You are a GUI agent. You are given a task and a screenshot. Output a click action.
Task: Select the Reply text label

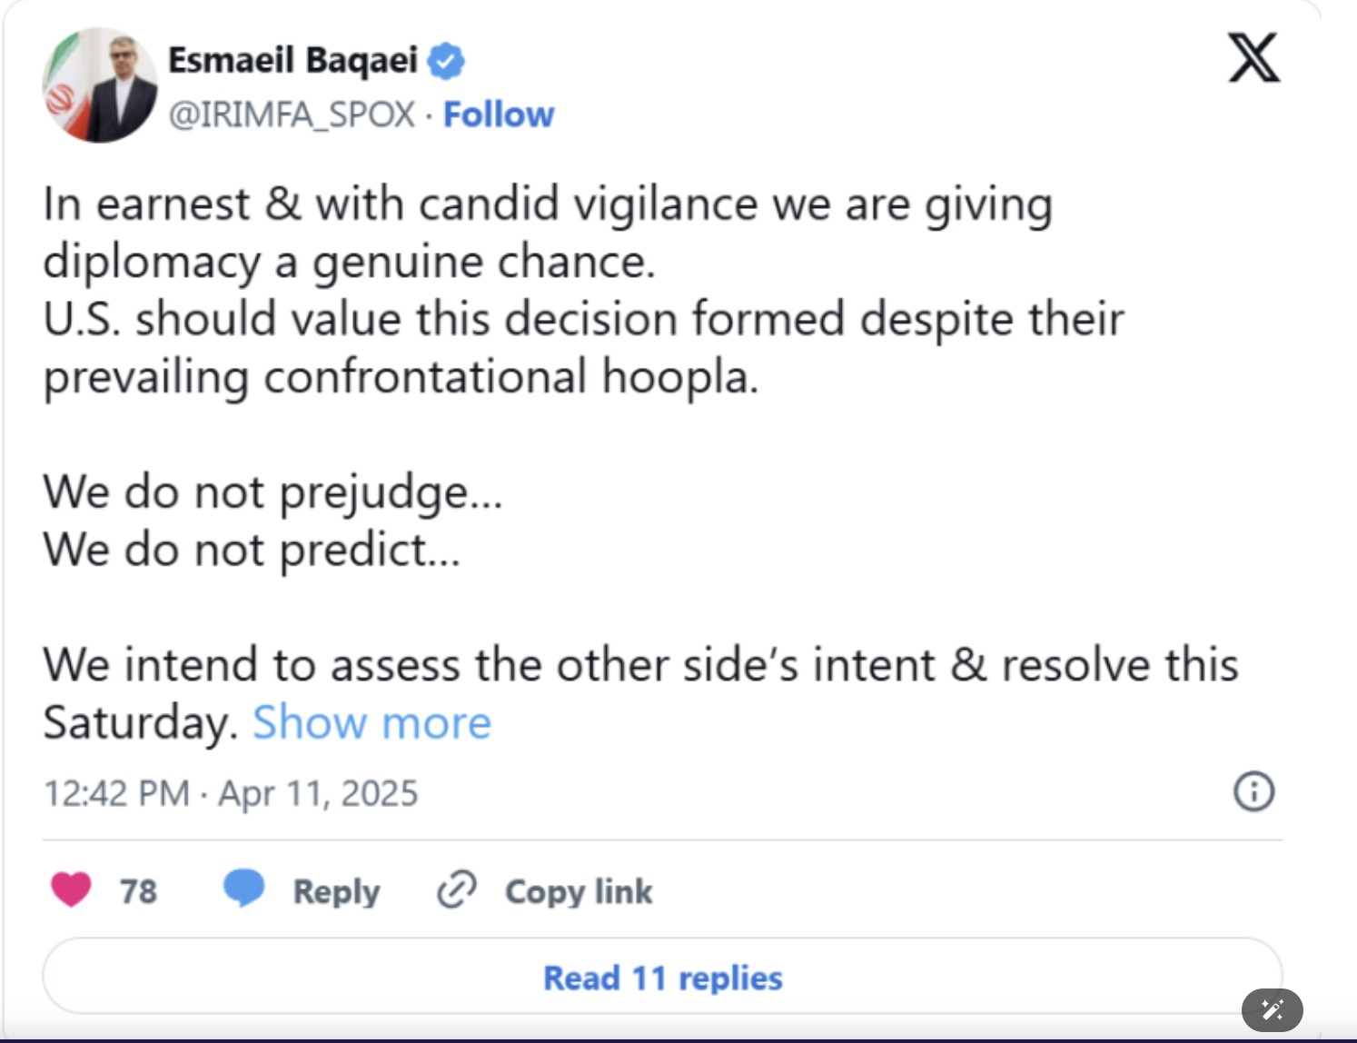336,891
